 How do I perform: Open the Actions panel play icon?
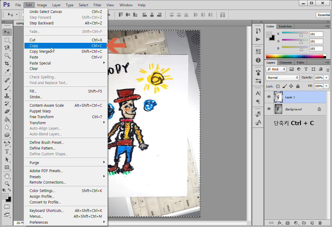click(258, 39)
